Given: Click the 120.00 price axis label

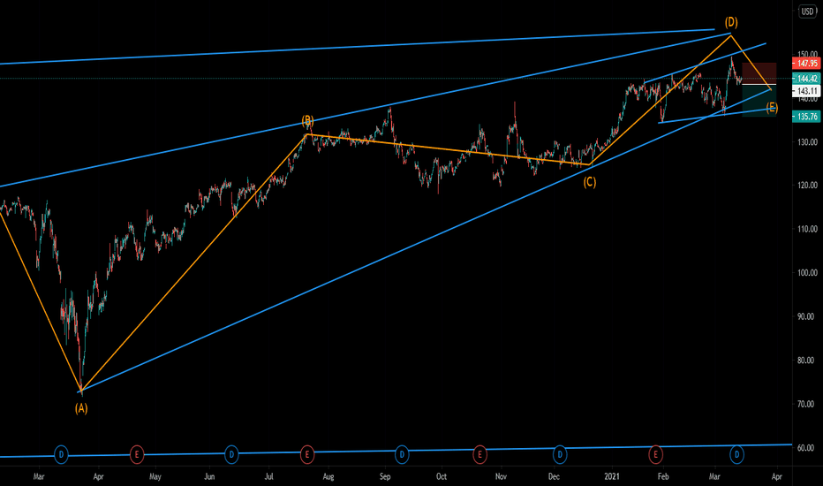Looking at the screenshot, I should point(807,185).
